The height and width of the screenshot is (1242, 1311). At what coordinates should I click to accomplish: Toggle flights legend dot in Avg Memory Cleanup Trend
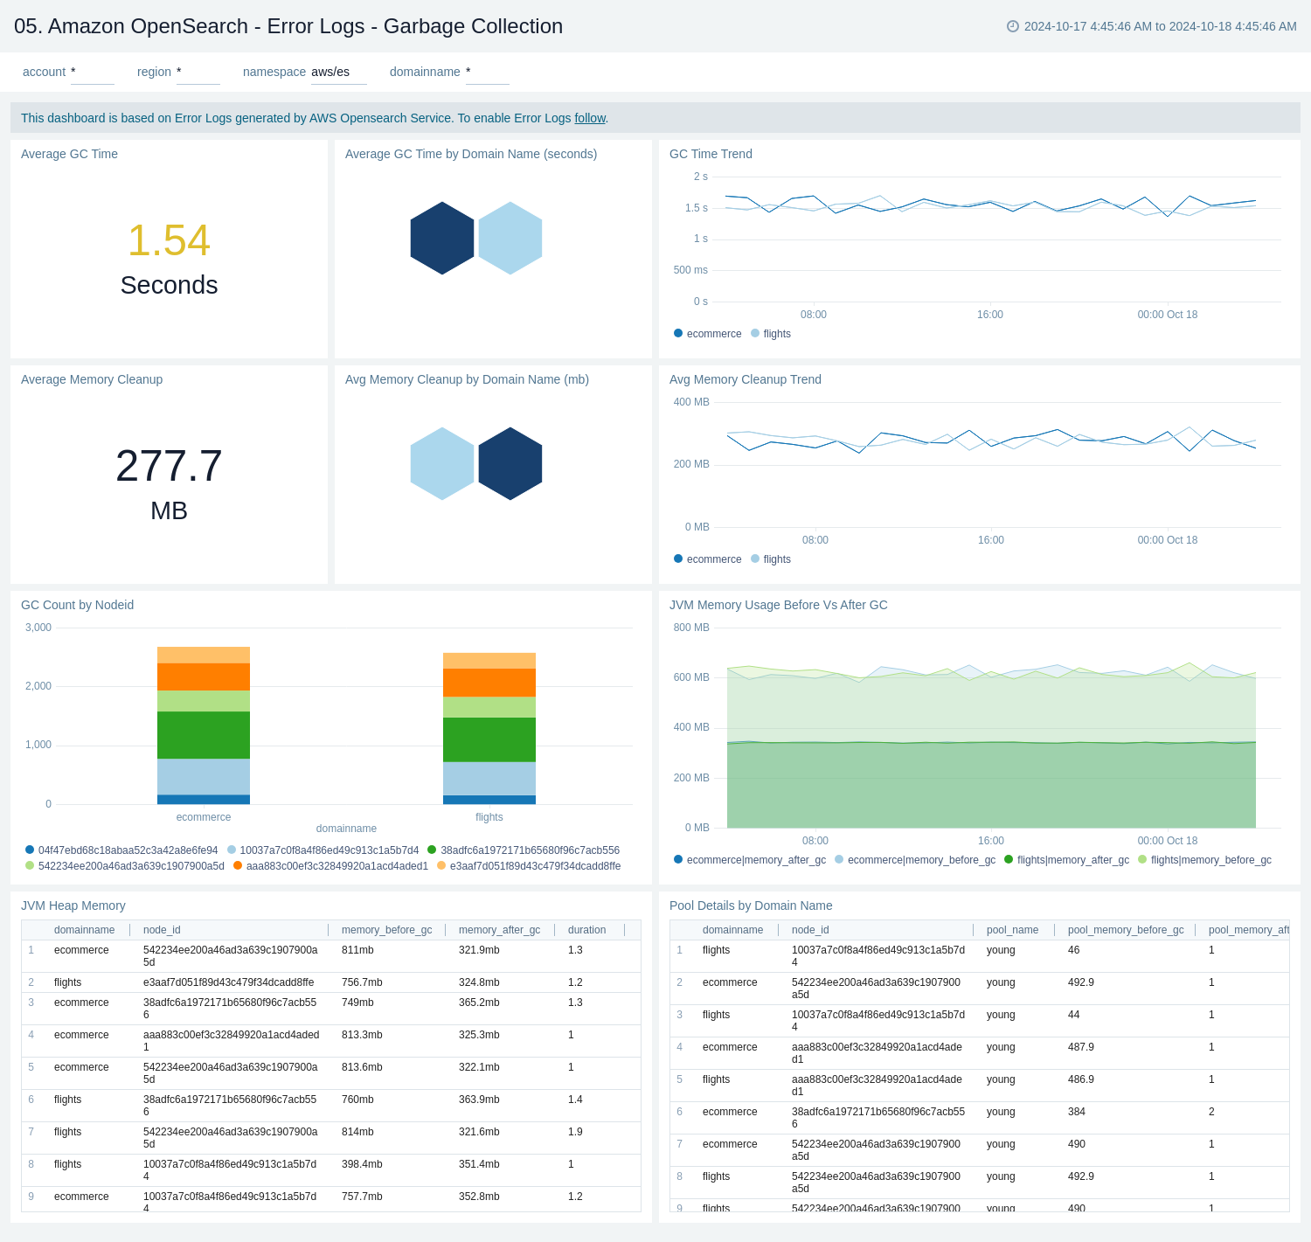pyautogui.click(x=755, y=559)
